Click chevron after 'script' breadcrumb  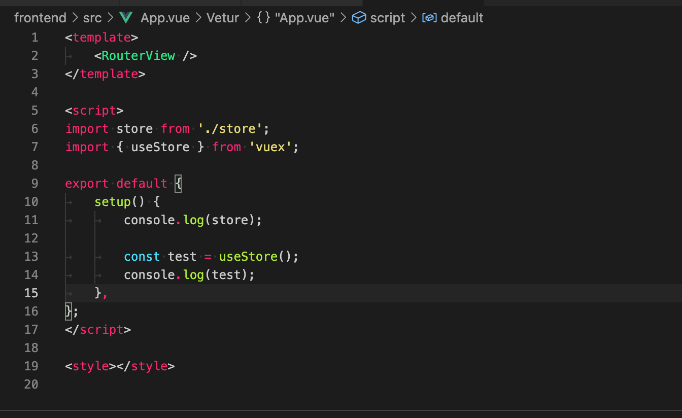[414, 18]
